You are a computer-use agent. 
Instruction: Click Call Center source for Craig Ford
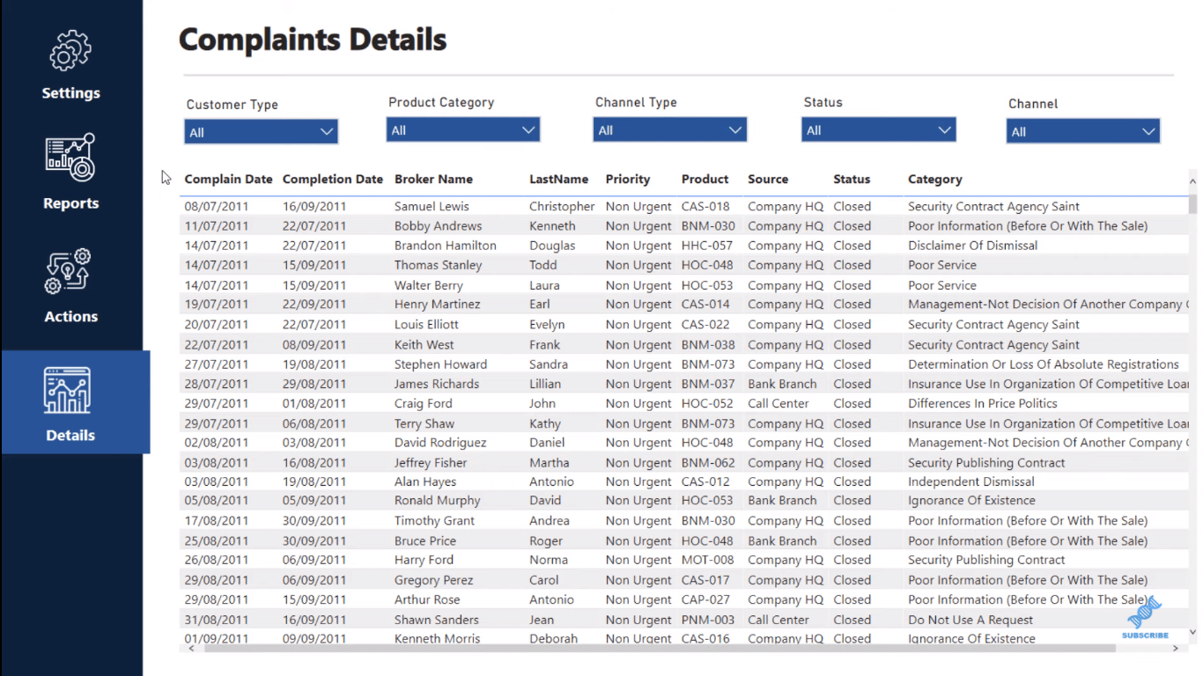[x=779, y=403]
